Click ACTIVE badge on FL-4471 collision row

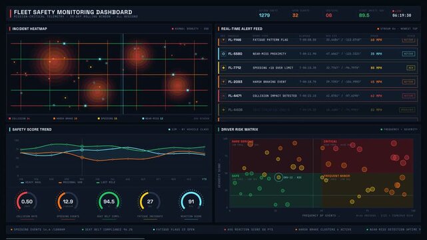click(408, 96)
